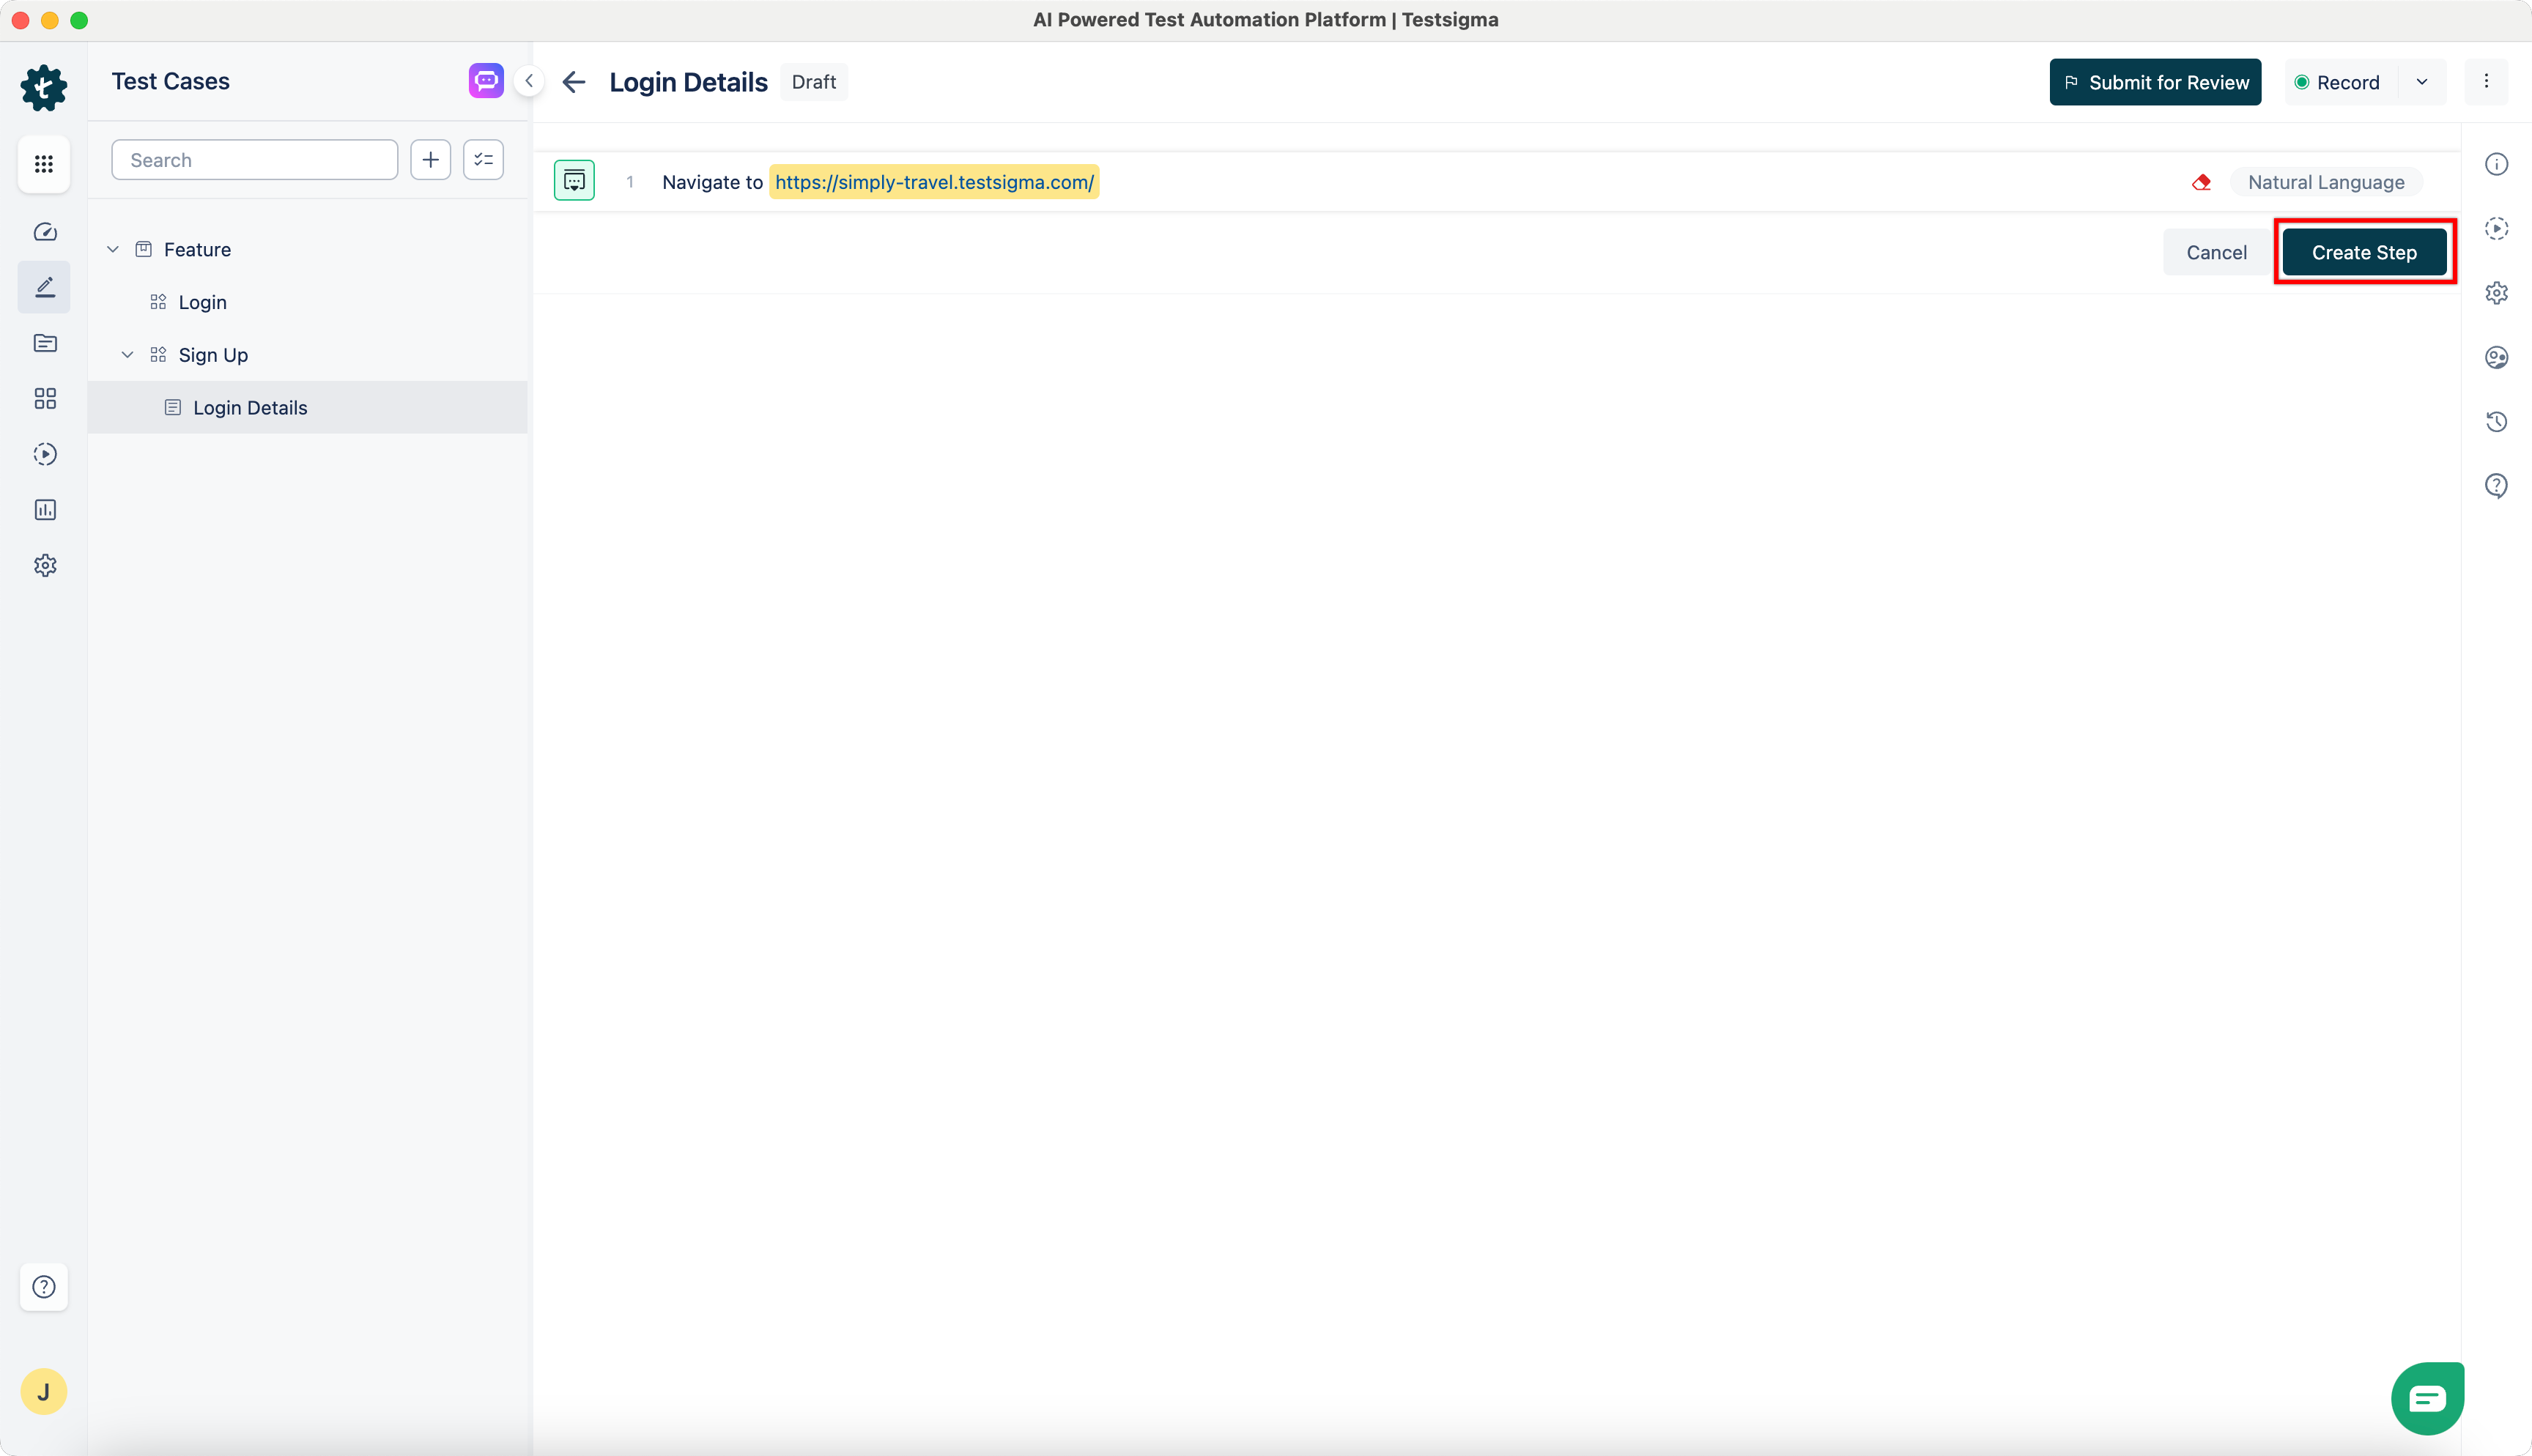This screenshot has width=2532, height=1456.
Task: Open the test data card icon in sidebar
Action: [x=45, y=343]
